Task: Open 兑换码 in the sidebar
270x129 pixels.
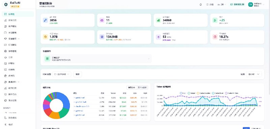Action: (x=18, y=70)
